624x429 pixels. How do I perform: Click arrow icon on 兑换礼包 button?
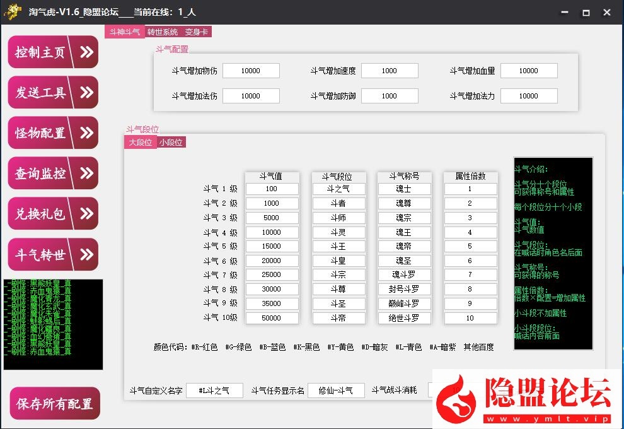point(86,213)
